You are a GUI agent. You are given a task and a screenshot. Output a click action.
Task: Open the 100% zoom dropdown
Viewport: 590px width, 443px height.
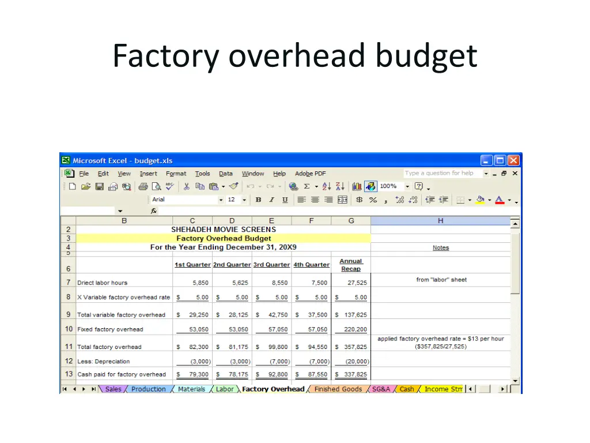[x=407, y=186]
